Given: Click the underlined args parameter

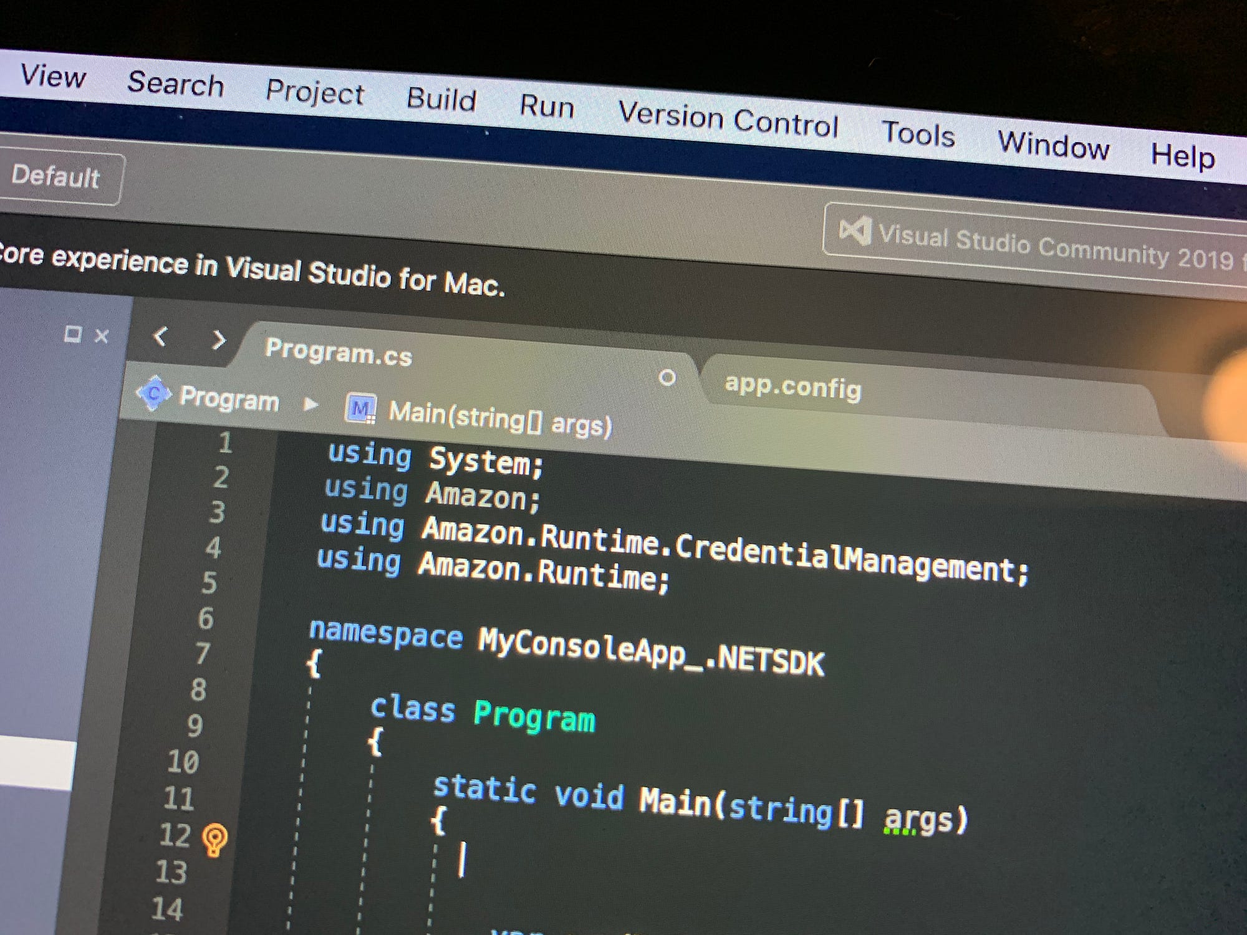Looking at the screenshot, I should tap(918, 819).
